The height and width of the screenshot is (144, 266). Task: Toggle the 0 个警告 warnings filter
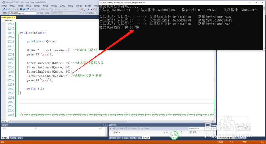(132, 129)
